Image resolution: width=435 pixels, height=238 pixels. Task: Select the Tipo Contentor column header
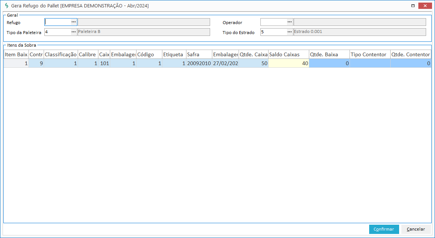tap(370, 54)
